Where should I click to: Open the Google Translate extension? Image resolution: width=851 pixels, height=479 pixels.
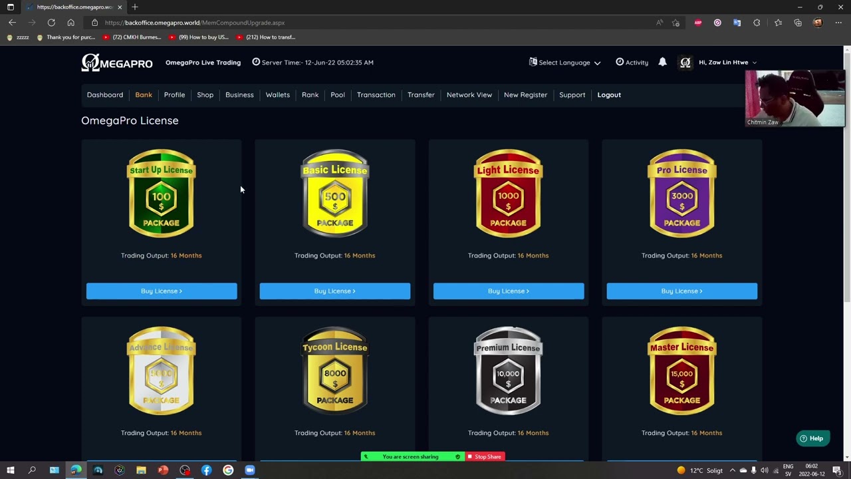point(737,23)
